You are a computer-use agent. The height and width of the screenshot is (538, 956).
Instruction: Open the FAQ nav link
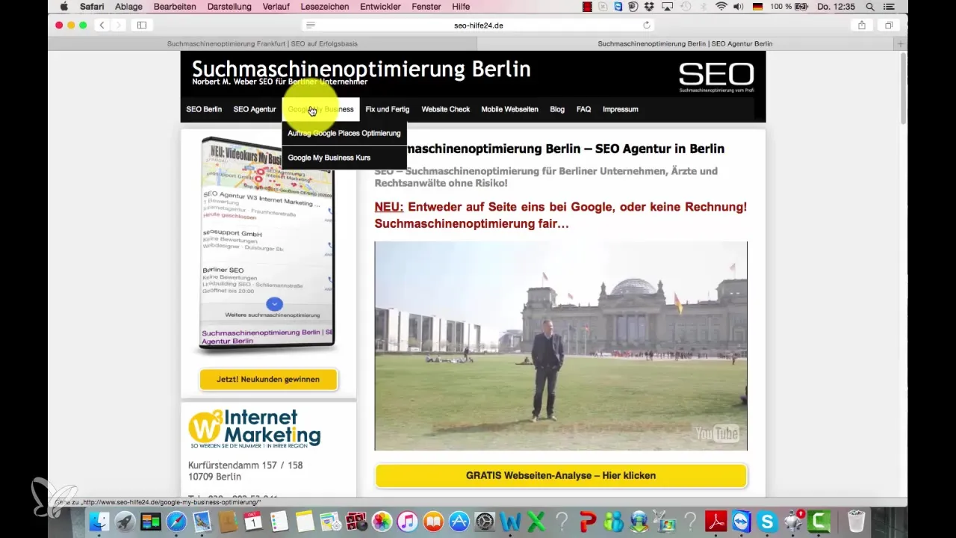coord(583,109)
